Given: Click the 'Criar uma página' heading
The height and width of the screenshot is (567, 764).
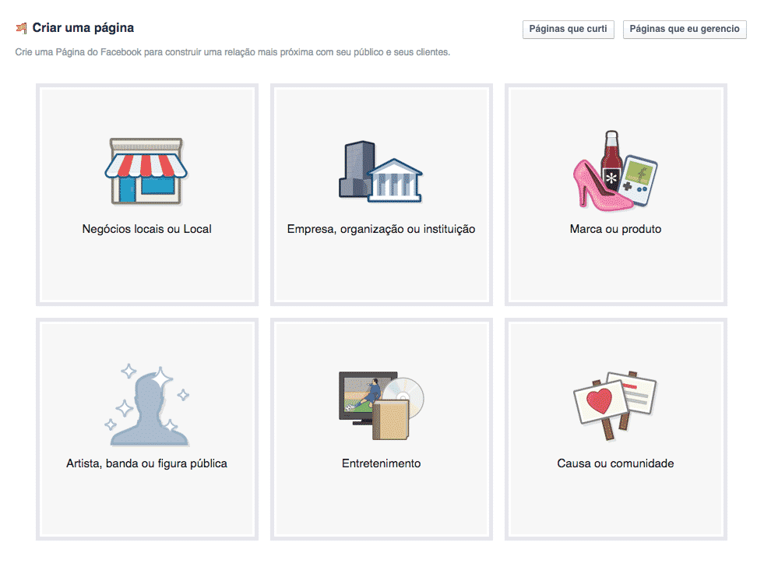Looking at the screenshot, I should (83, 28).
